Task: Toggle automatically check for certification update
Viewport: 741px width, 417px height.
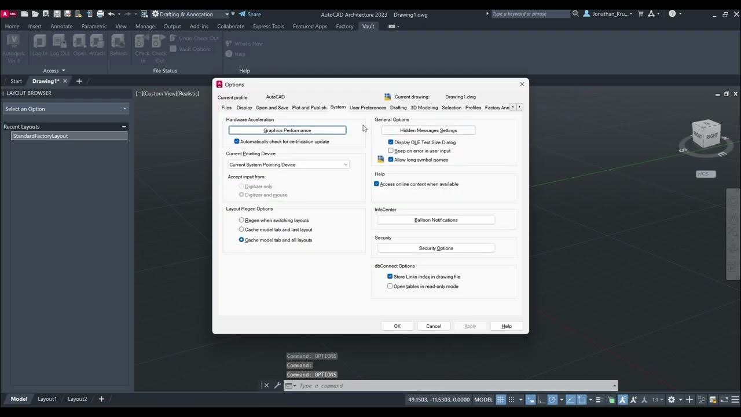Action: (237, 141)
